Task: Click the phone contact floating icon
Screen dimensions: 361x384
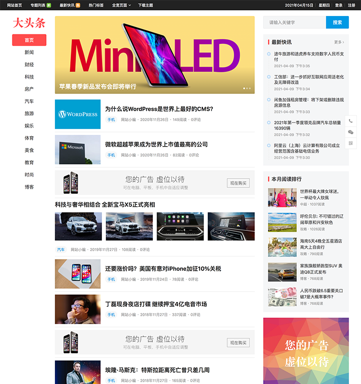Action: (x=351, y=121)
